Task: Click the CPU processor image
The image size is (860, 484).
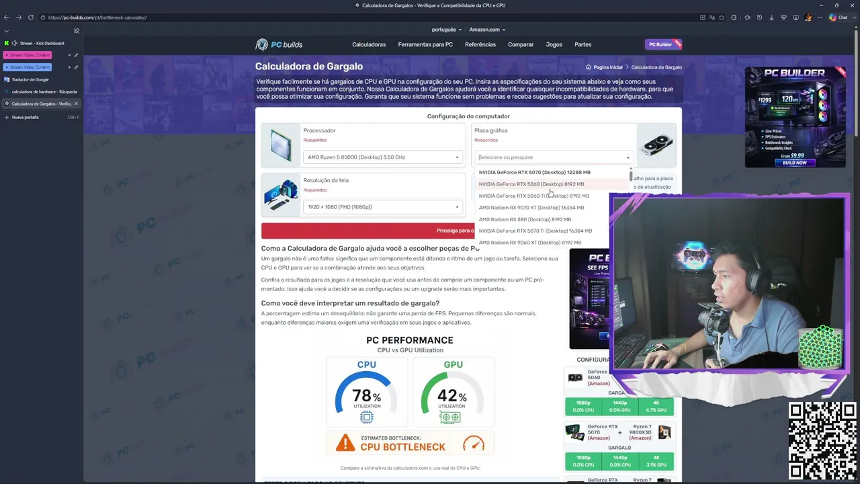Action: (x=281, y=145)
